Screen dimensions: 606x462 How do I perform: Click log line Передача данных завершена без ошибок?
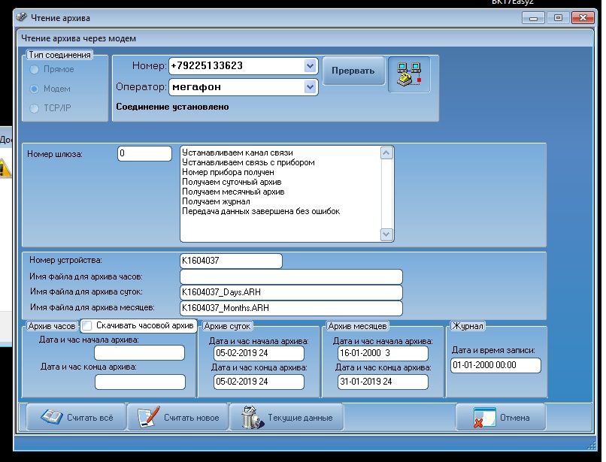[261, 211]
